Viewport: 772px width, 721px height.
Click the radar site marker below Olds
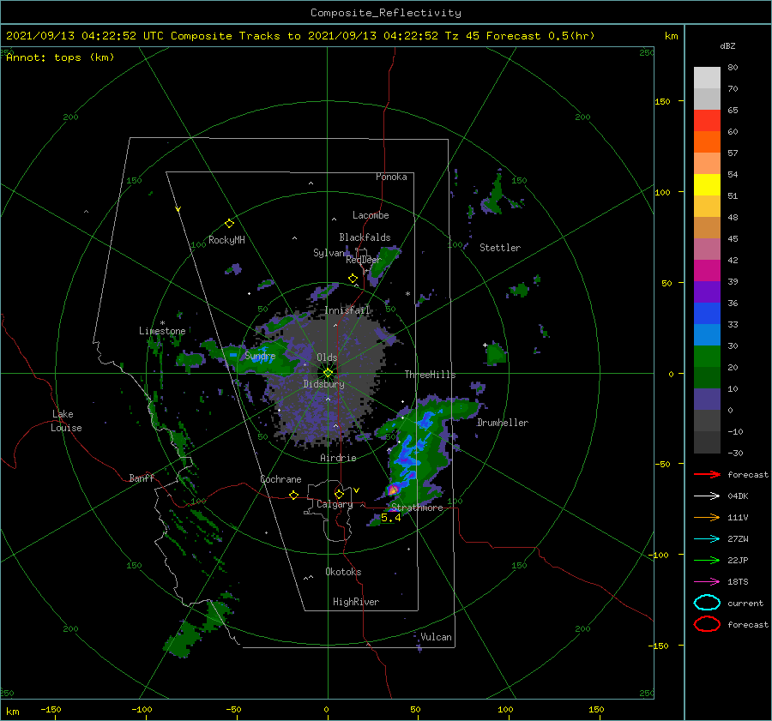328,373
